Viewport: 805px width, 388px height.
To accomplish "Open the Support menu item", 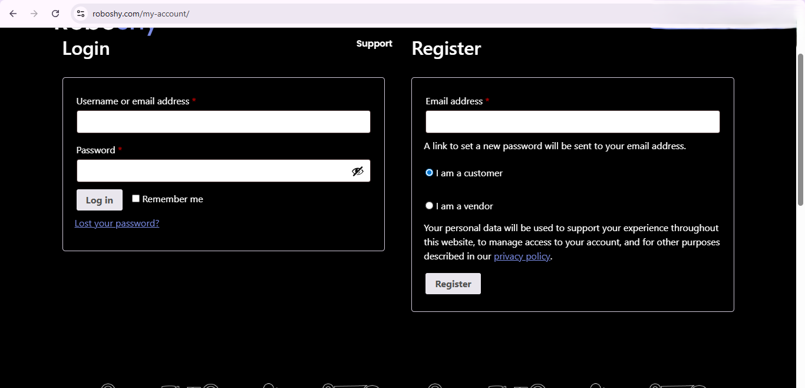I will pyautogui.click(x=374, y=43).
